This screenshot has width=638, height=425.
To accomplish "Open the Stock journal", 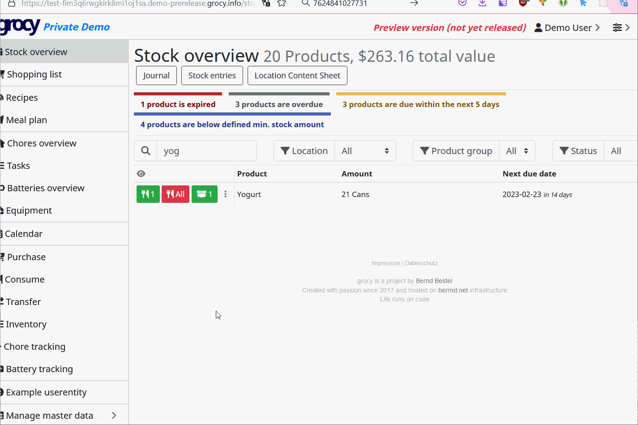I will pyautogui.click(x=156, y=75).
